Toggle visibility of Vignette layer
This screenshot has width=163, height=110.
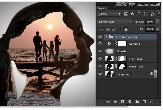tap(100, 51)
